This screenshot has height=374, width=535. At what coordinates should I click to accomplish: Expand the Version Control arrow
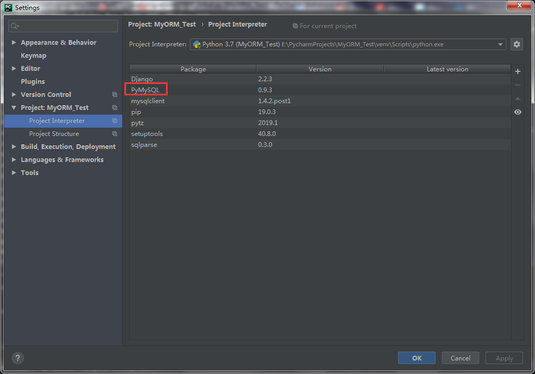[x=14, y=94]
